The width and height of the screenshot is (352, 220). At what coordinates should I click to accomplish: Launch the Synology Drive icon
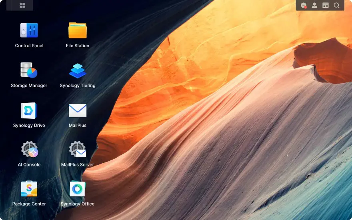pos(29,110)
